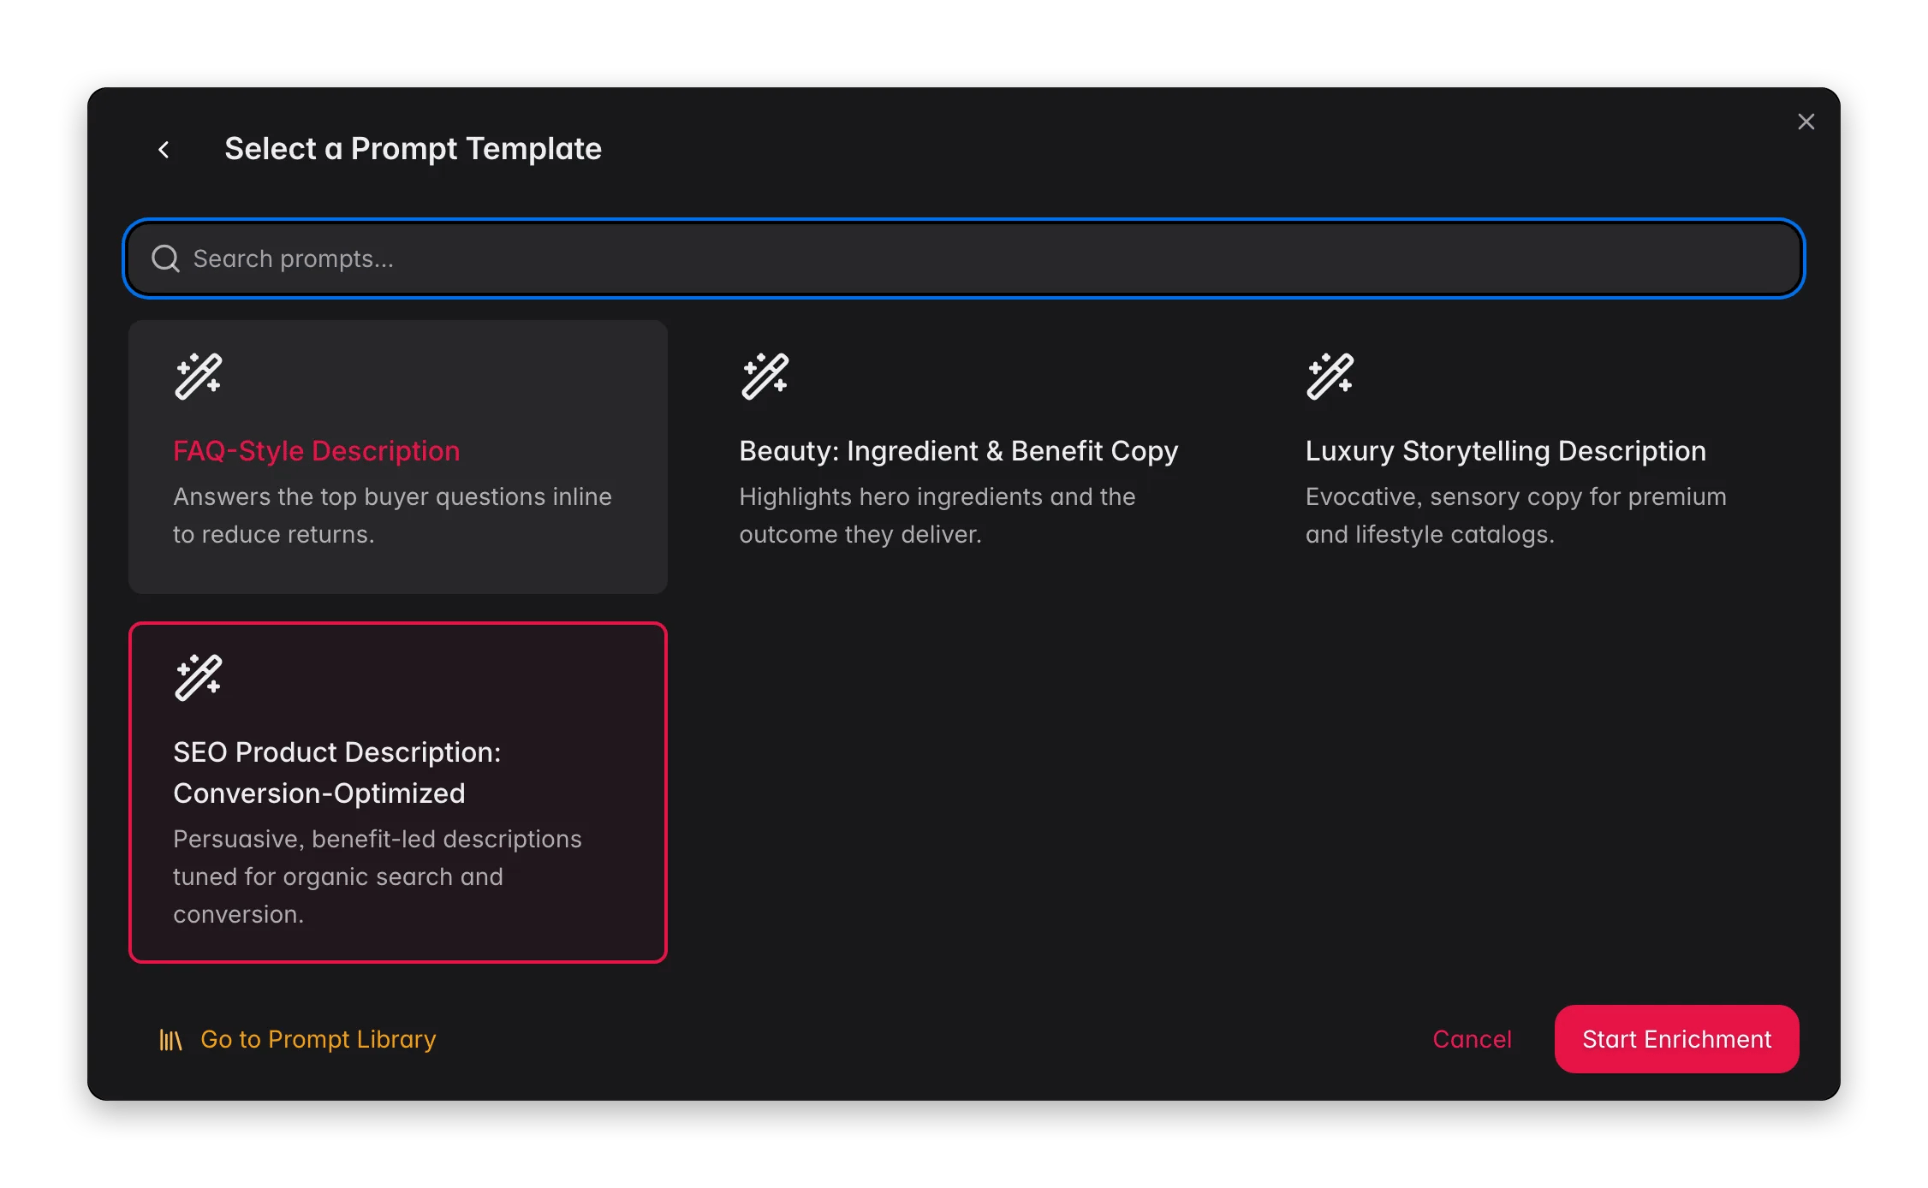Click 'Answers the top buyer questions' description

pyautogui.click(x=392, y=515)
